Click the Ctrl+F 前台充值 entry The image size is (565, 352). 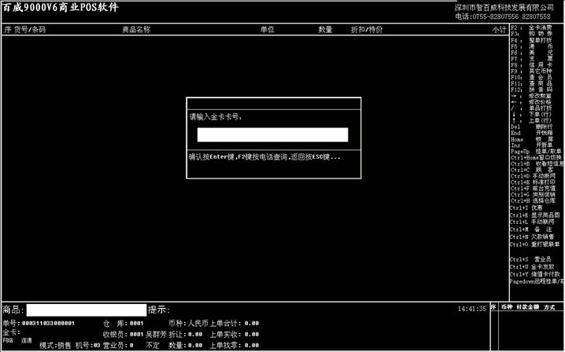point(533,189)
